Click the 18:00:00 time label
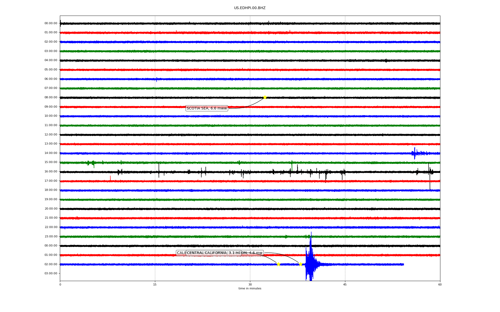The width and height of the screenshot is (500, 312). click(51, 190)
